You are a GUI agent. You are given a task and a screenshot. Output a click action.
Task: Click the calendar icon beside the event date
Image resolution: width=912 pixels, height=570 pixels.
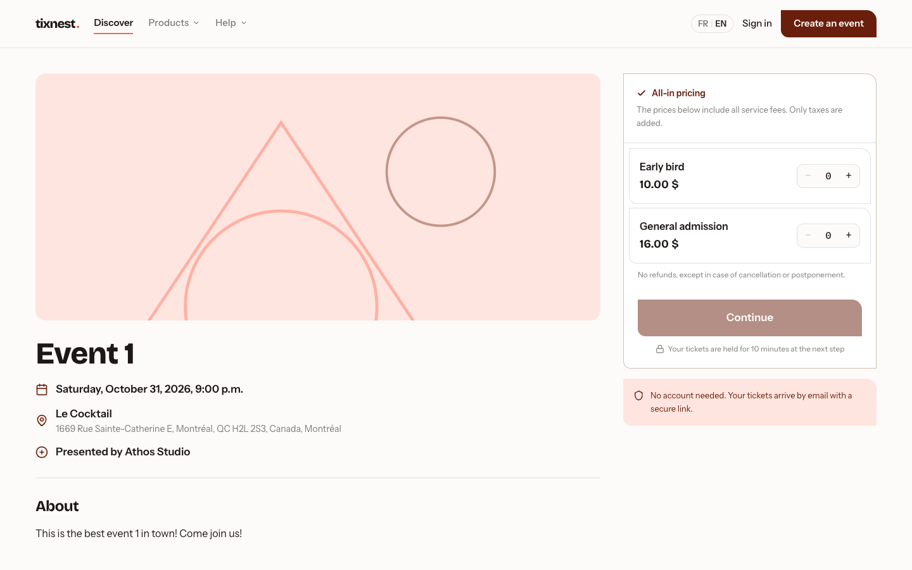click(42, 389)
